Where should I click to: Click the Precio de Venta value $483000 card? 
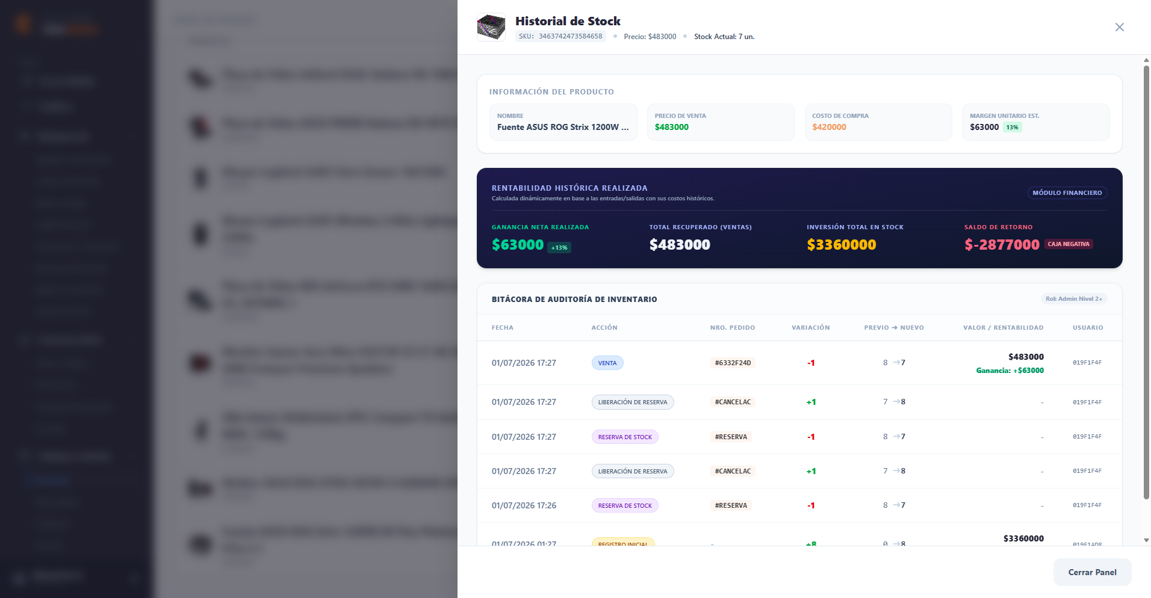coord(721,122)
